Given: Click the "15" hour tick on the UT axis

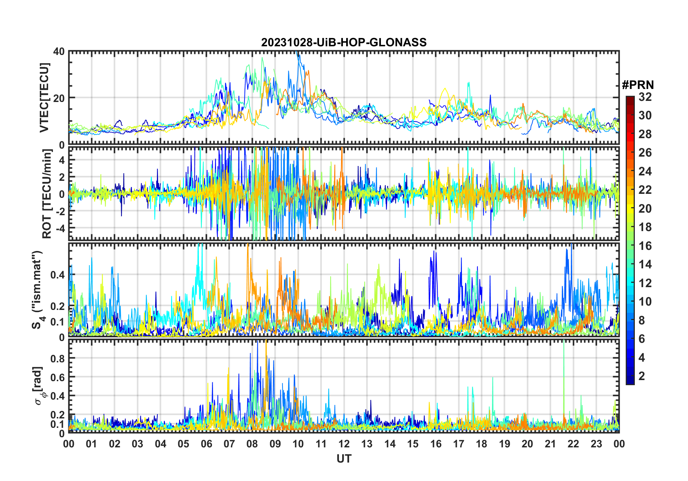Looking at the screenshot, I should 413,444.
